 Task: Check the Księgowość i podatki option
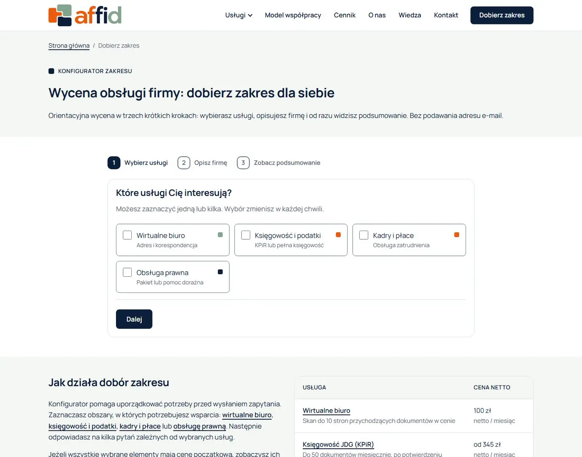(x=246, y=235)
